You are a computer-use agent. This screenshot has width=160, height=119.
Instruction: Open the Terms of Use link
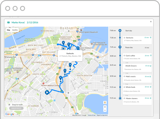pos(91,115)
